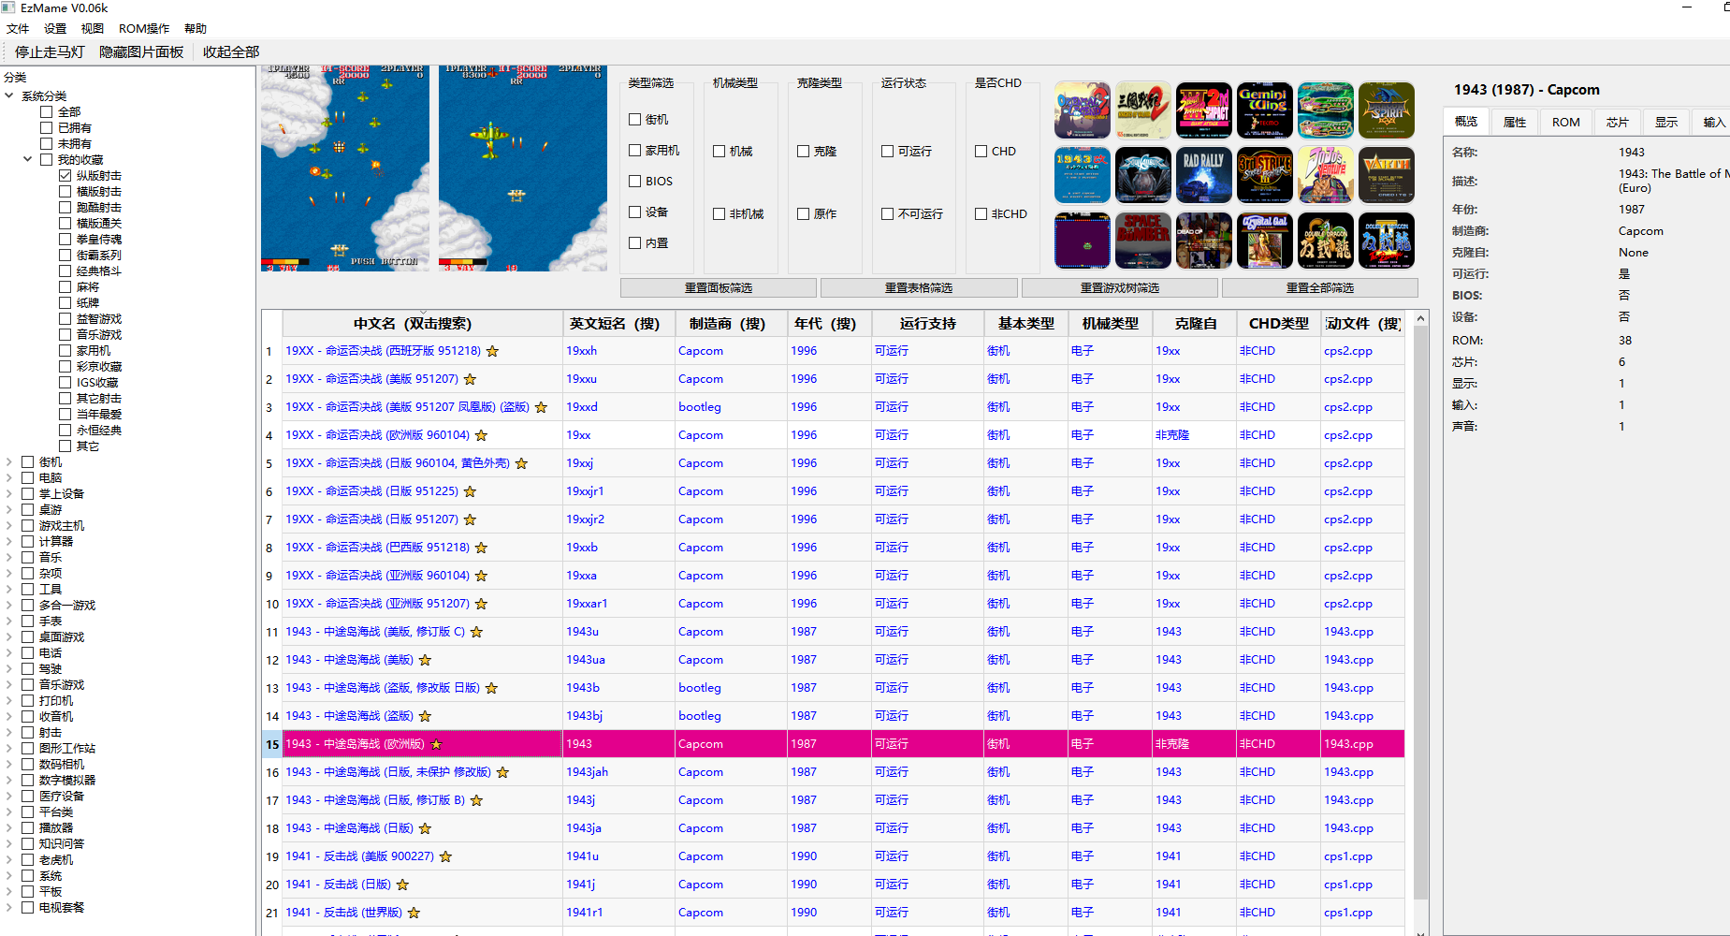Select the Gemini Wing game icon
The width and height of the screenshot is (1730, 936).
click(1265, 110)
